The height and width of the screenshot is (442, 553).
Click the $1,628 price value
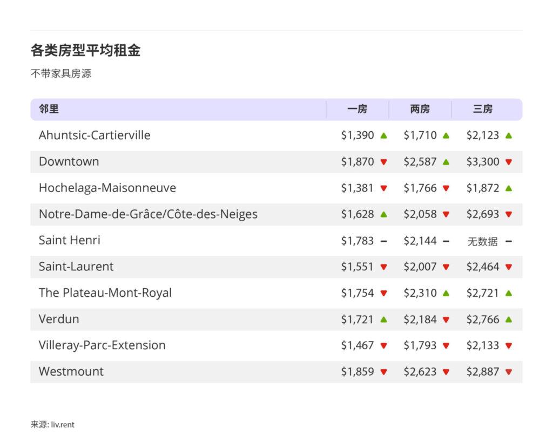pyautogui.click(x=358, y=214)
